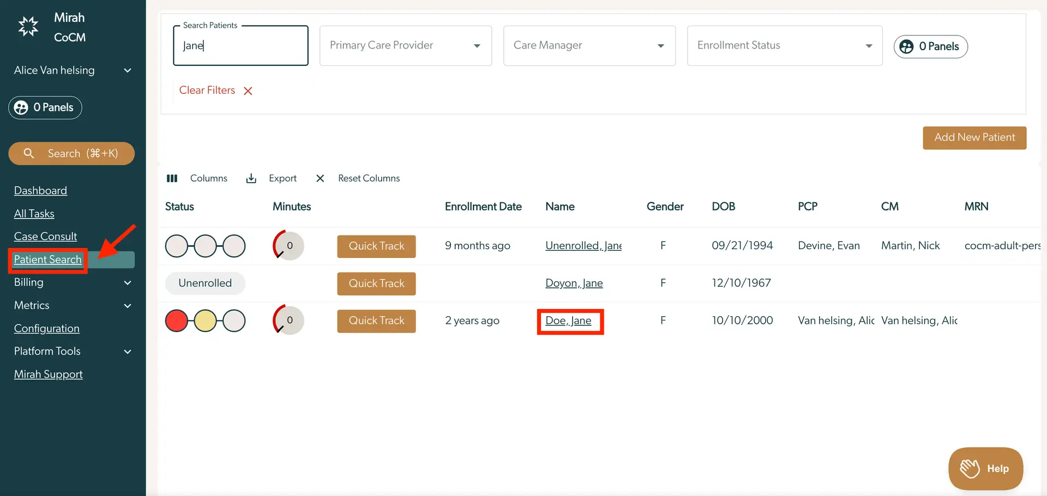Click the Add New Patient button
Image resolution: width=1047 pixels, height=496 pixels.
click(974, 137)
